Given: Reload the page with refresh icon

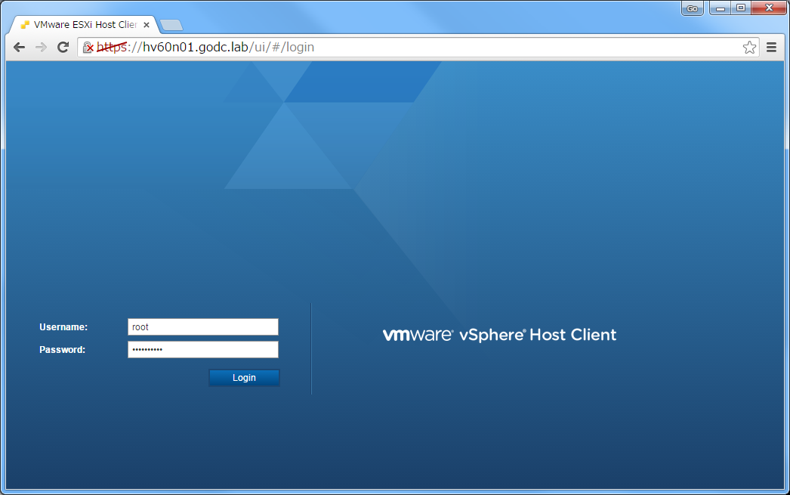Looking at the screenshot, I should (63, 48).
